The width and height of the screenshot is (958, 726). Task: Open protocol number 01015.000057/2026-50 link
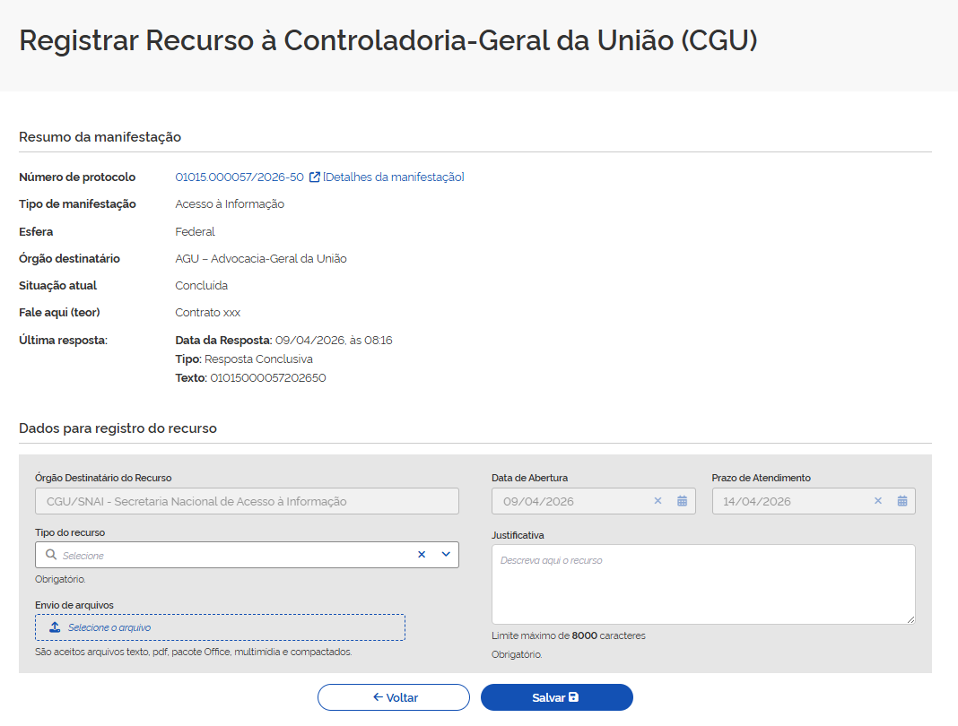pyautogui.click(x=239, y=177)
